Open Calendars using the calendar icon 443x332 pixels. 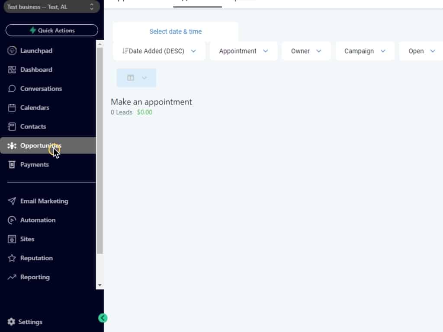tap(12, 108)
